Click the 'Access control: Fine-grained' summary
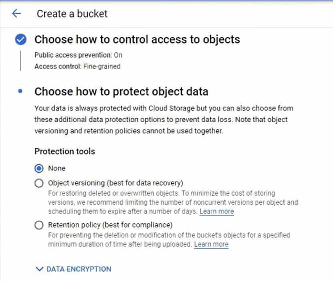Screen dimensions: 333x281 [x=77, y=66]
